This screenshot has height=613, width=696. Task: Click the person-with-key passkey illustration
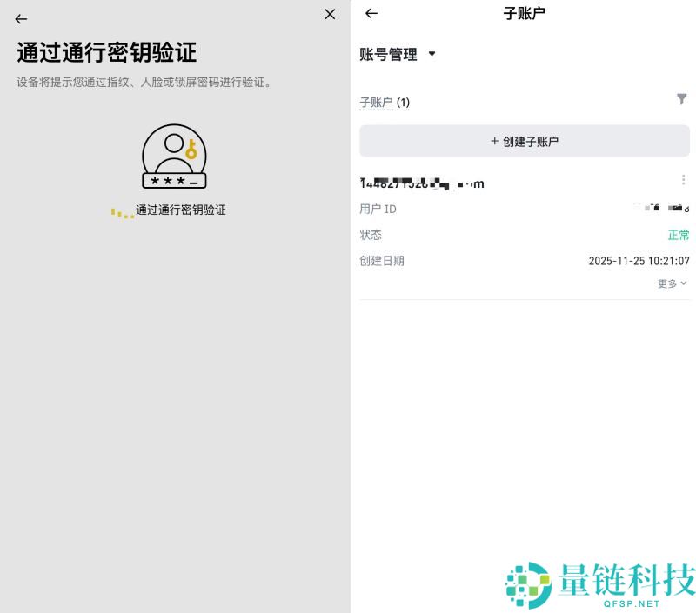coord(171,157)
